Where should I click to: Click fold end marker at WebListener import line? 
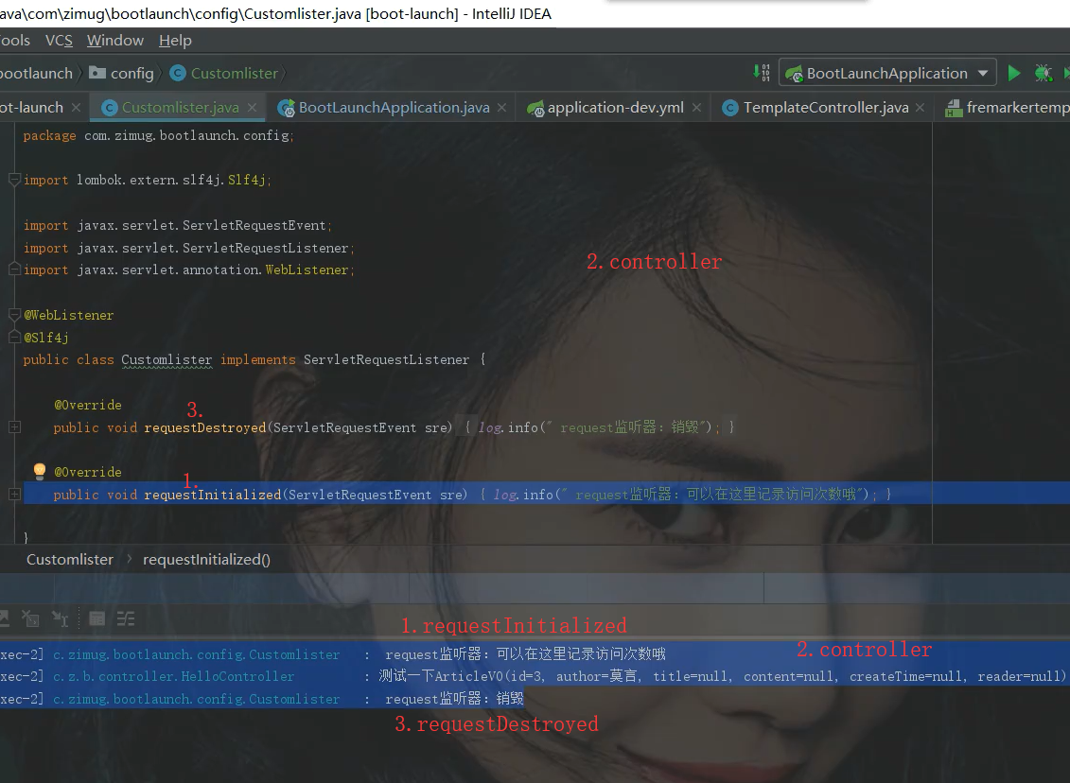[14, 270]
